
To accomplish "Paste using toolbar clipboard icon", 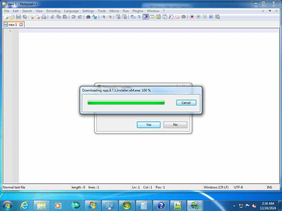I will click(65, 17).
